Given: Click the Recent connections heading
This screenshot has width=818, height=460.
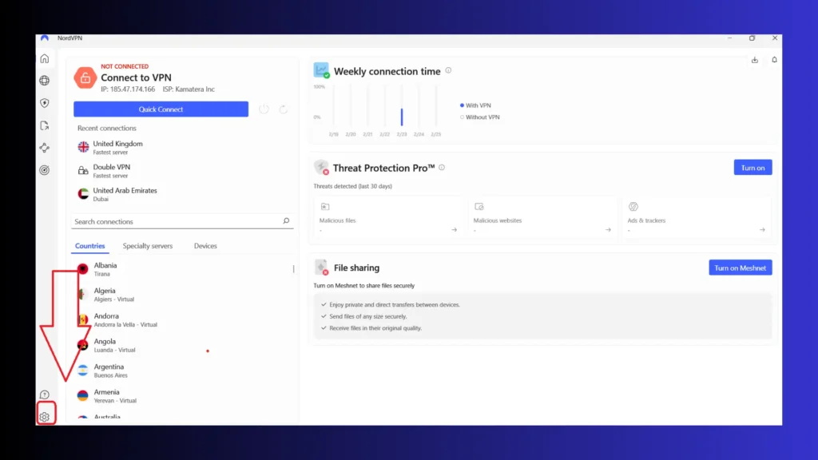Looking at the screenshot, I should pos(107,128).
